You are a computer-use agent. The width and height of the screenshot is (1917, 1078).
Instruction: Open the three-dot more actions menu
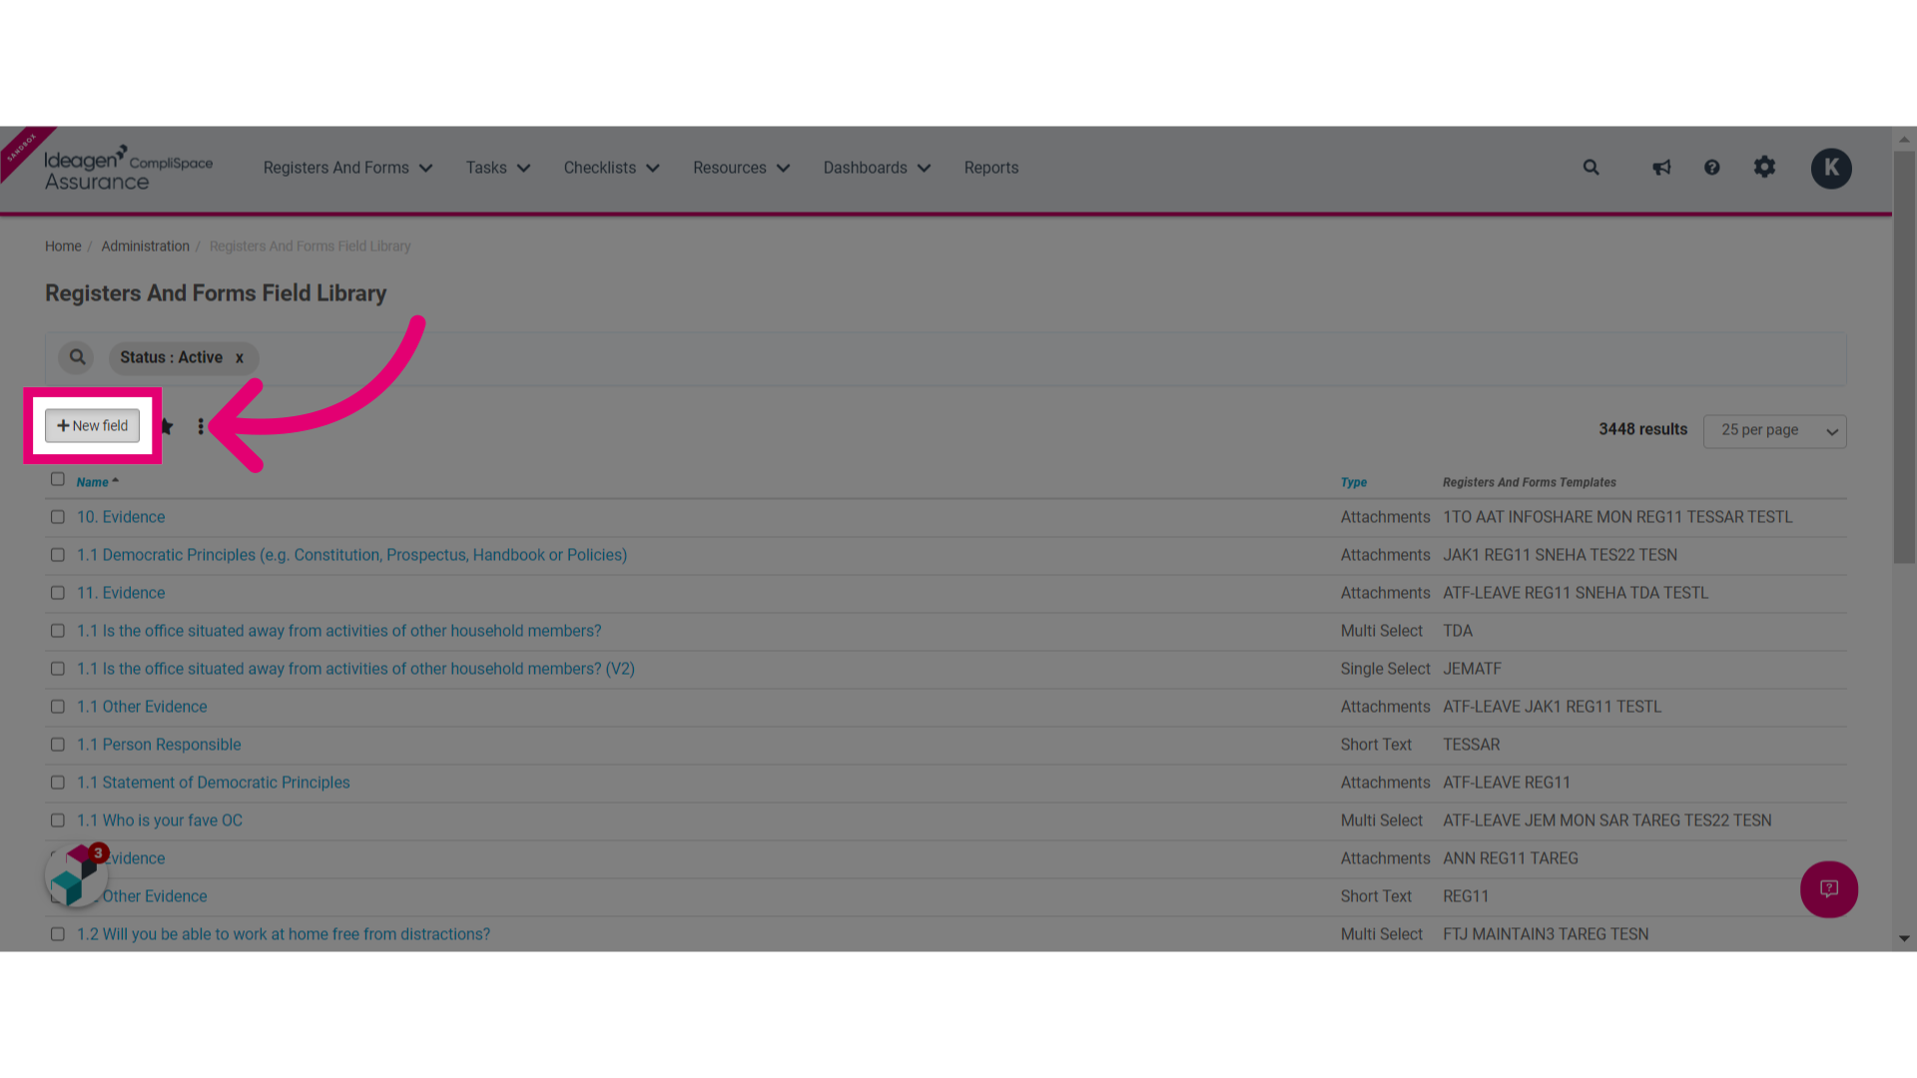(201, 426)
